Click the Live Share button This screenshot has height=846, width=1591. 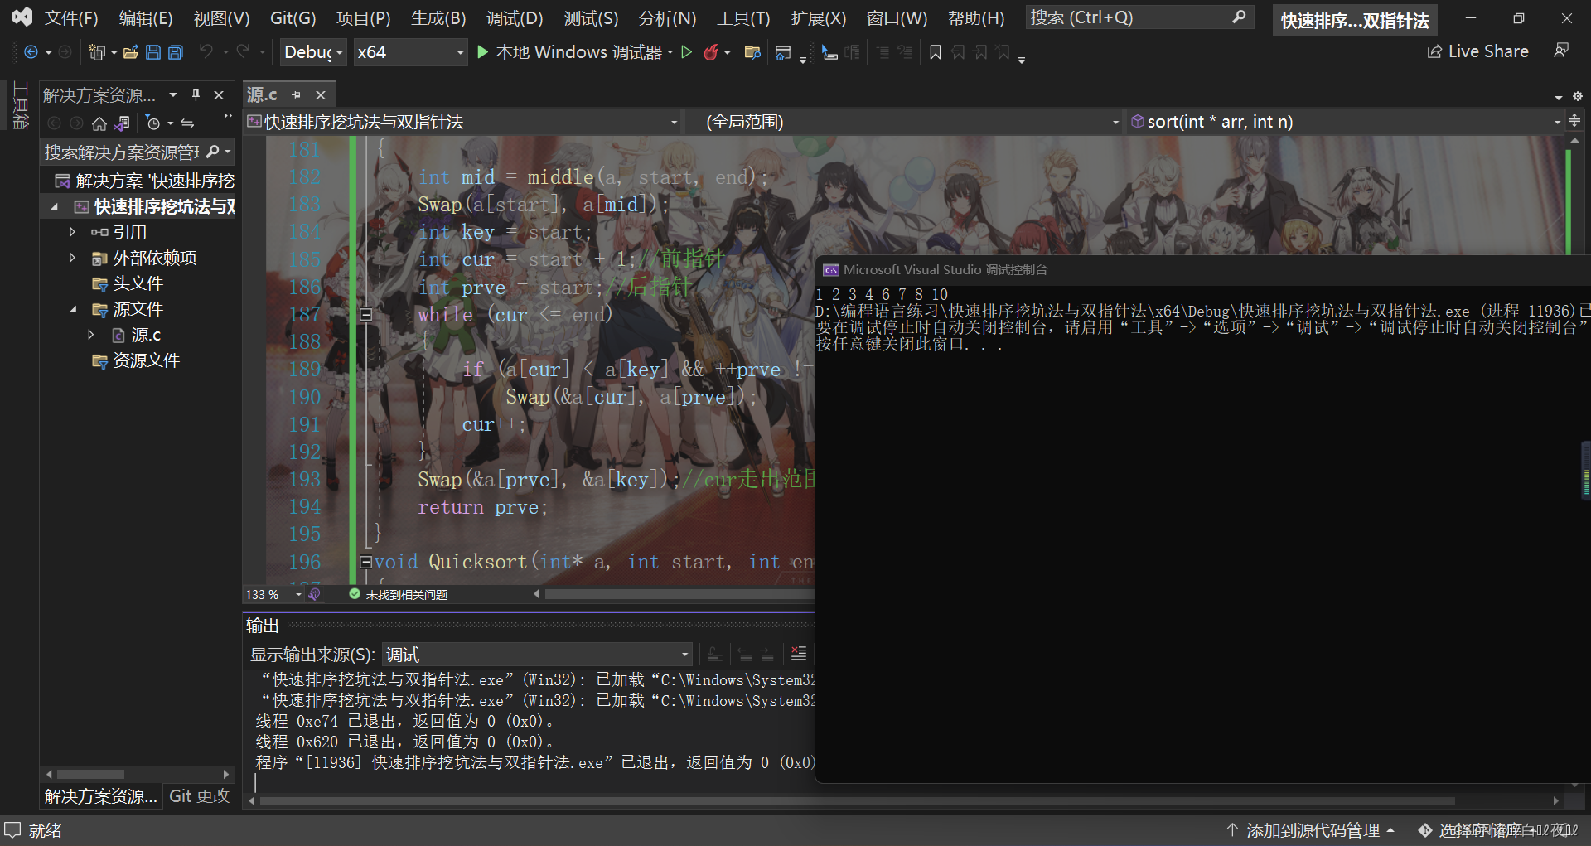(x=1477, y=51)
